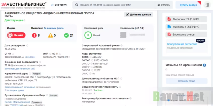Open the Фильтры options

tap(164, 5)
